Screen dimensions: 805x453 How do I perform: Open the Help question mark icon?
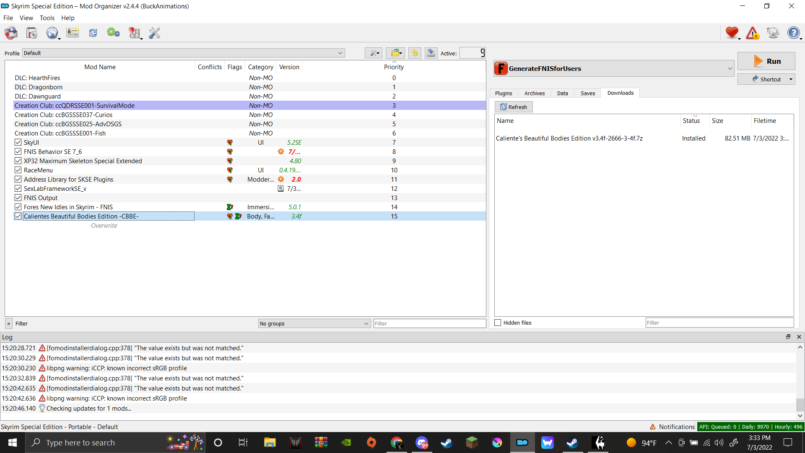[794, 33]
